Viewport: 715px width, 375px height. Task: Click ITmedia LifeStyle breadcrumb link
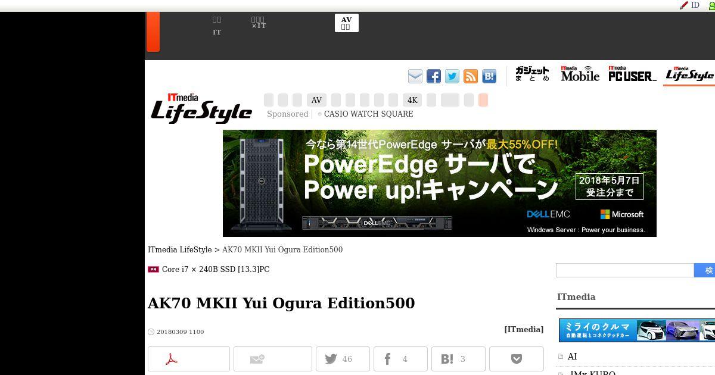[180, 250]
